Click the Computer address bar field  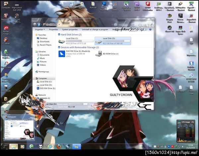(x=78, y=24)
